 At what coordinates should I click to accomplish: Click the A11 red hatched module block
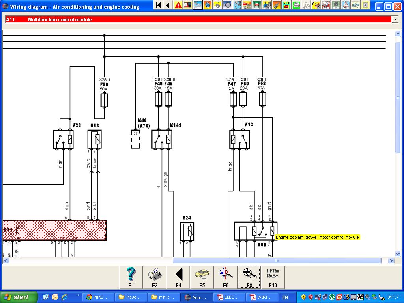(x=54, y=230)
